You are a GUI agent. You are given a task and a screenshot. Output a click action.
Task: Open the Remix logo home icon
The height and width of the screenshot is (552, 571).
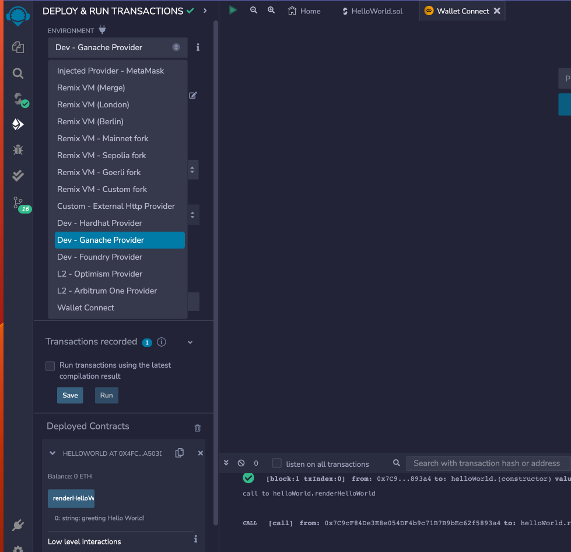coord(18,16)
